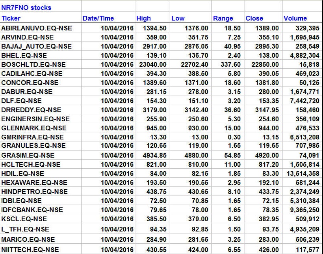Select the Range column header
Image resolution: width=323 pixels, height=254 pixels.
(x=223, y=18)
